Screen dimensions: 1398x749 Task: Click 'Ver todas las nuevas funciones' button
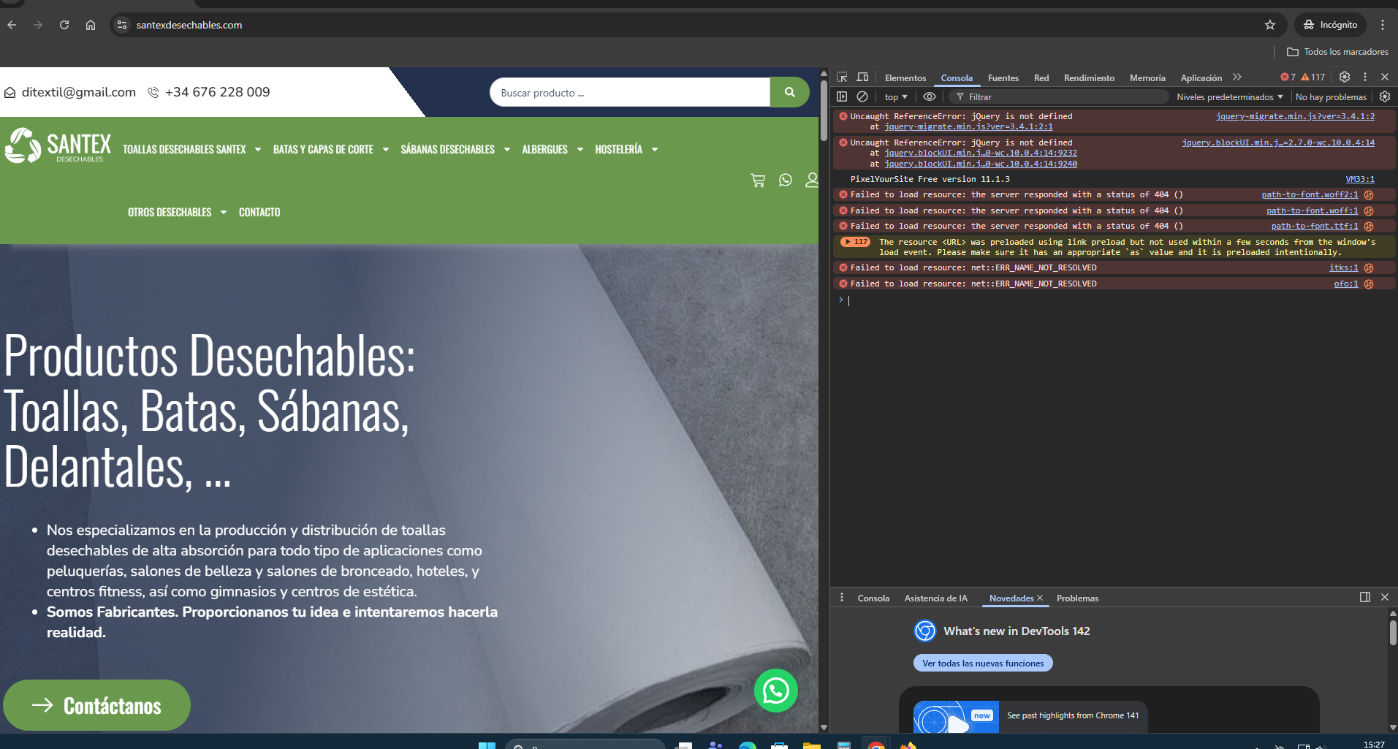pos(983,664)
